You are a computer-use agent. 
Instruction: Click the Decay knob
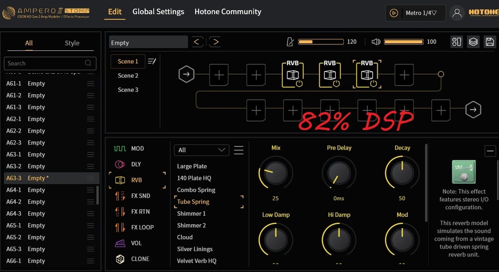click(x=402, y=173)
